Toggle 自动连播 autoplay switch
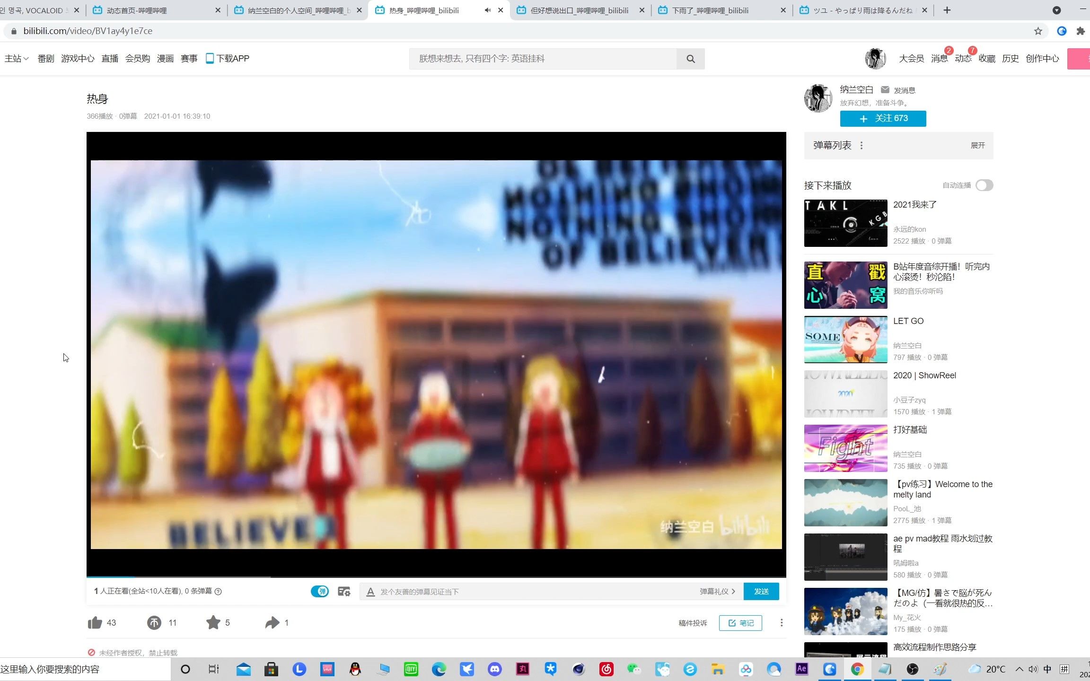 point(984,185)
